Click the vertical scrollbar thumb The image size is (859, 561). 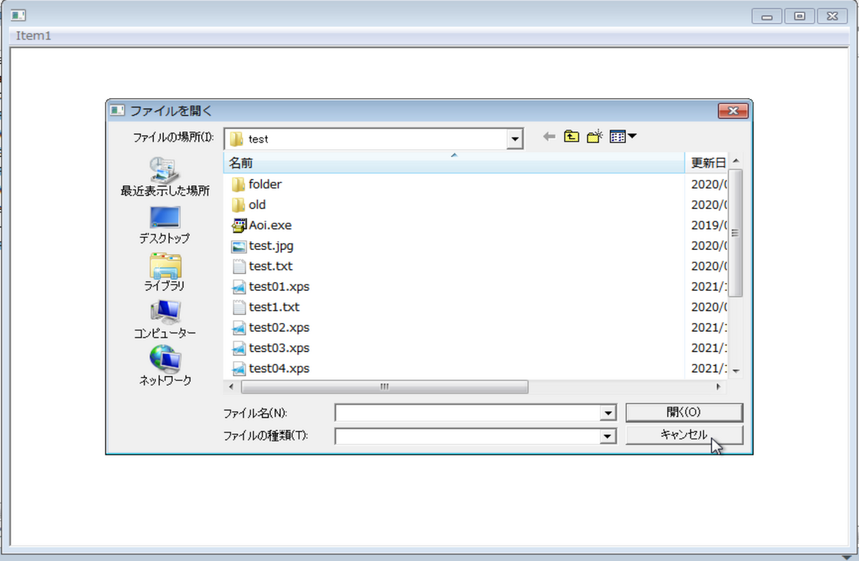click(734, 233)
